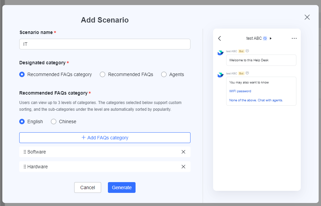Viewport: 321px width, 206px height.
Task: Click the bot avatar on welcome message
Action: coord(221,53)
